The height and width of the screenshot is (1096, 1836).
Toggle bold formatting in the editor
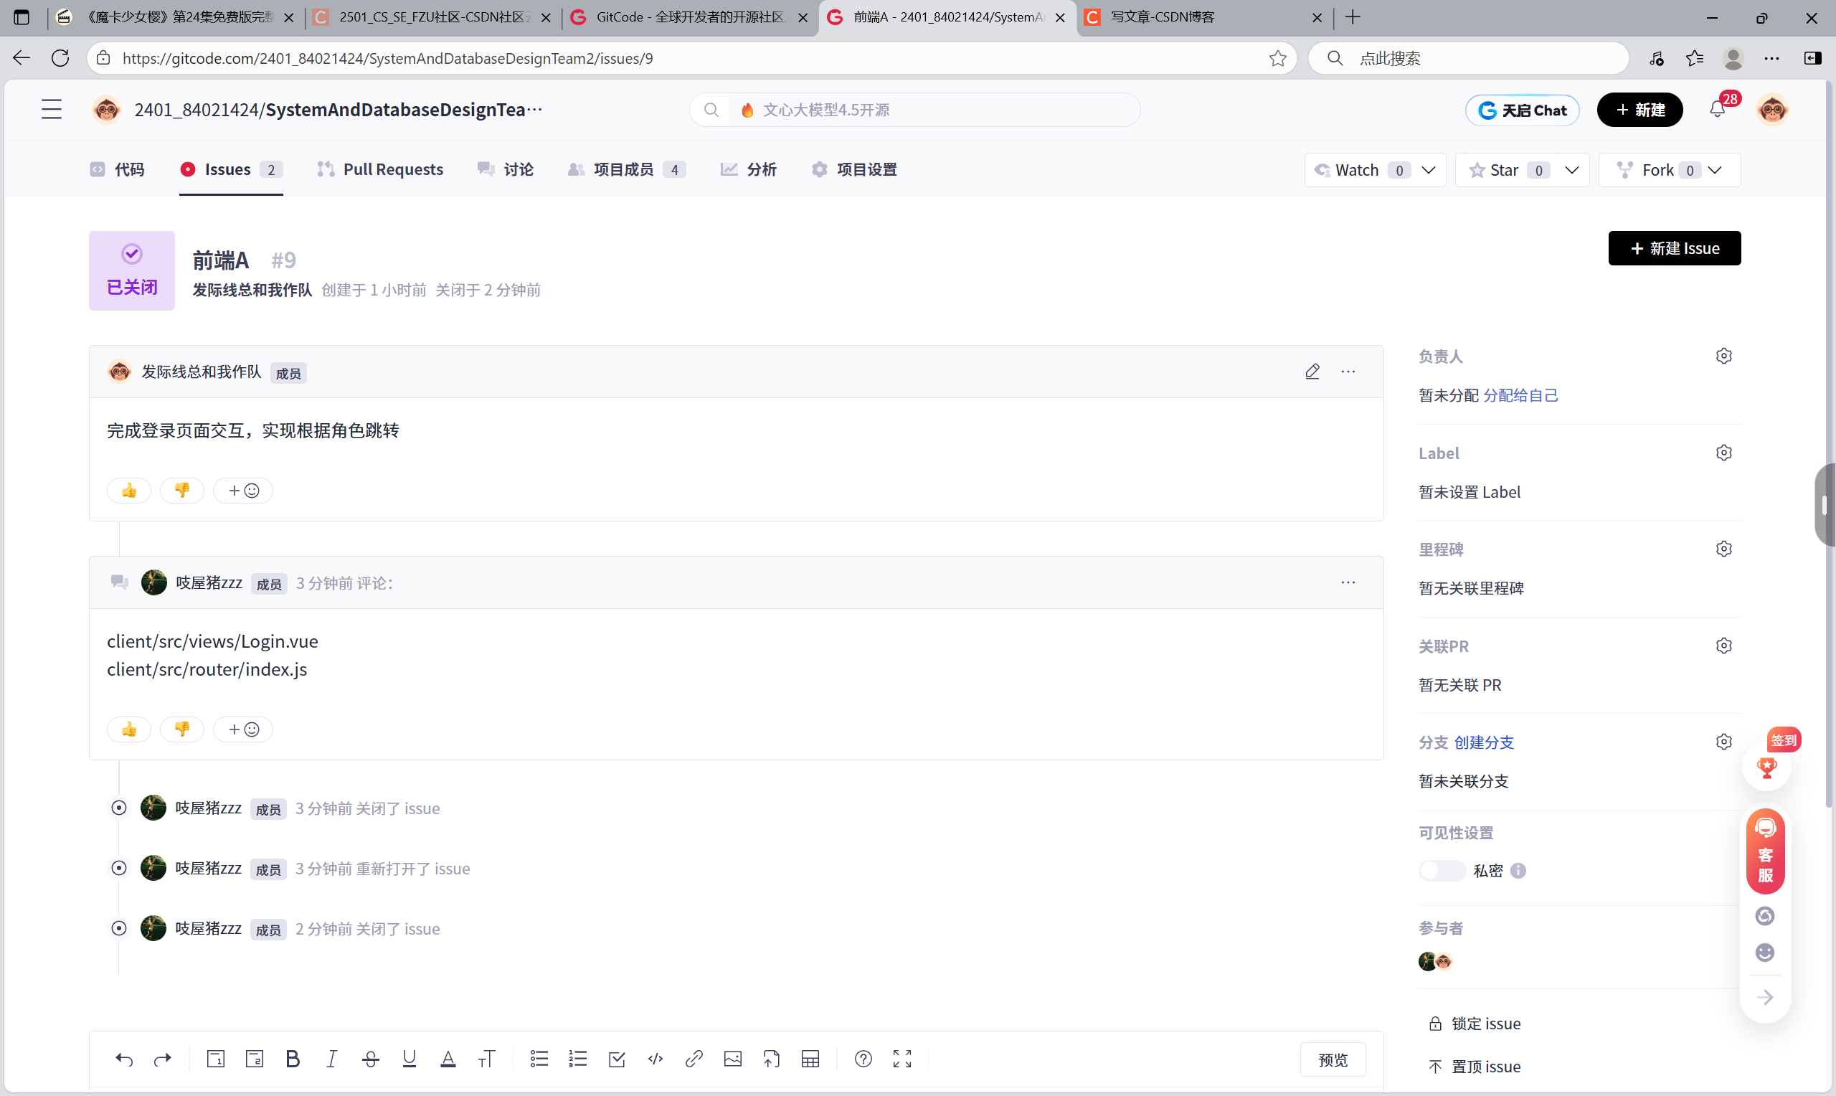tap(293, 1059)
